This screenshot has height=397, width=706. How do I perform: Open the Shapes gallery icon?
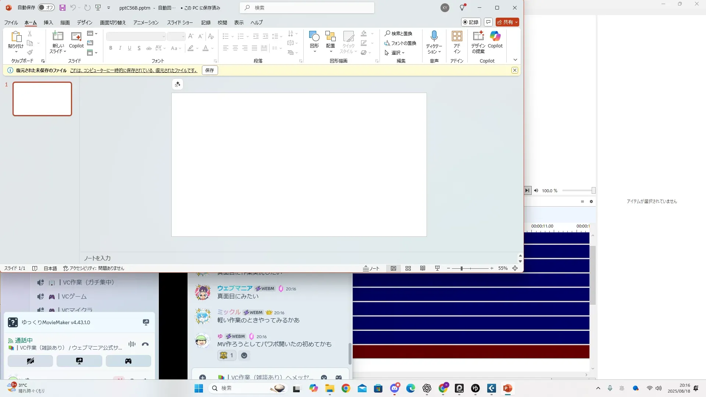click(x=314, y=36)
